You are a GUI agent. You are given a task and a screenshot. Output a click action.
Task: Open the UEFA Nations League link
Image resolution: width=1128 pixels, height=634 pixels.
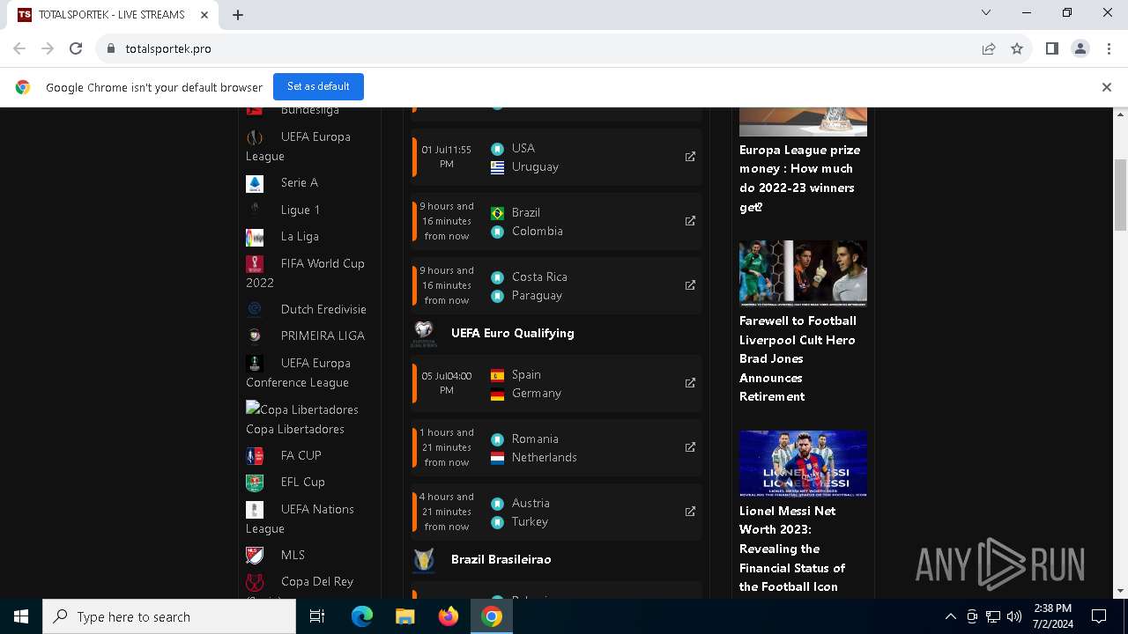(x=300, y=519)
